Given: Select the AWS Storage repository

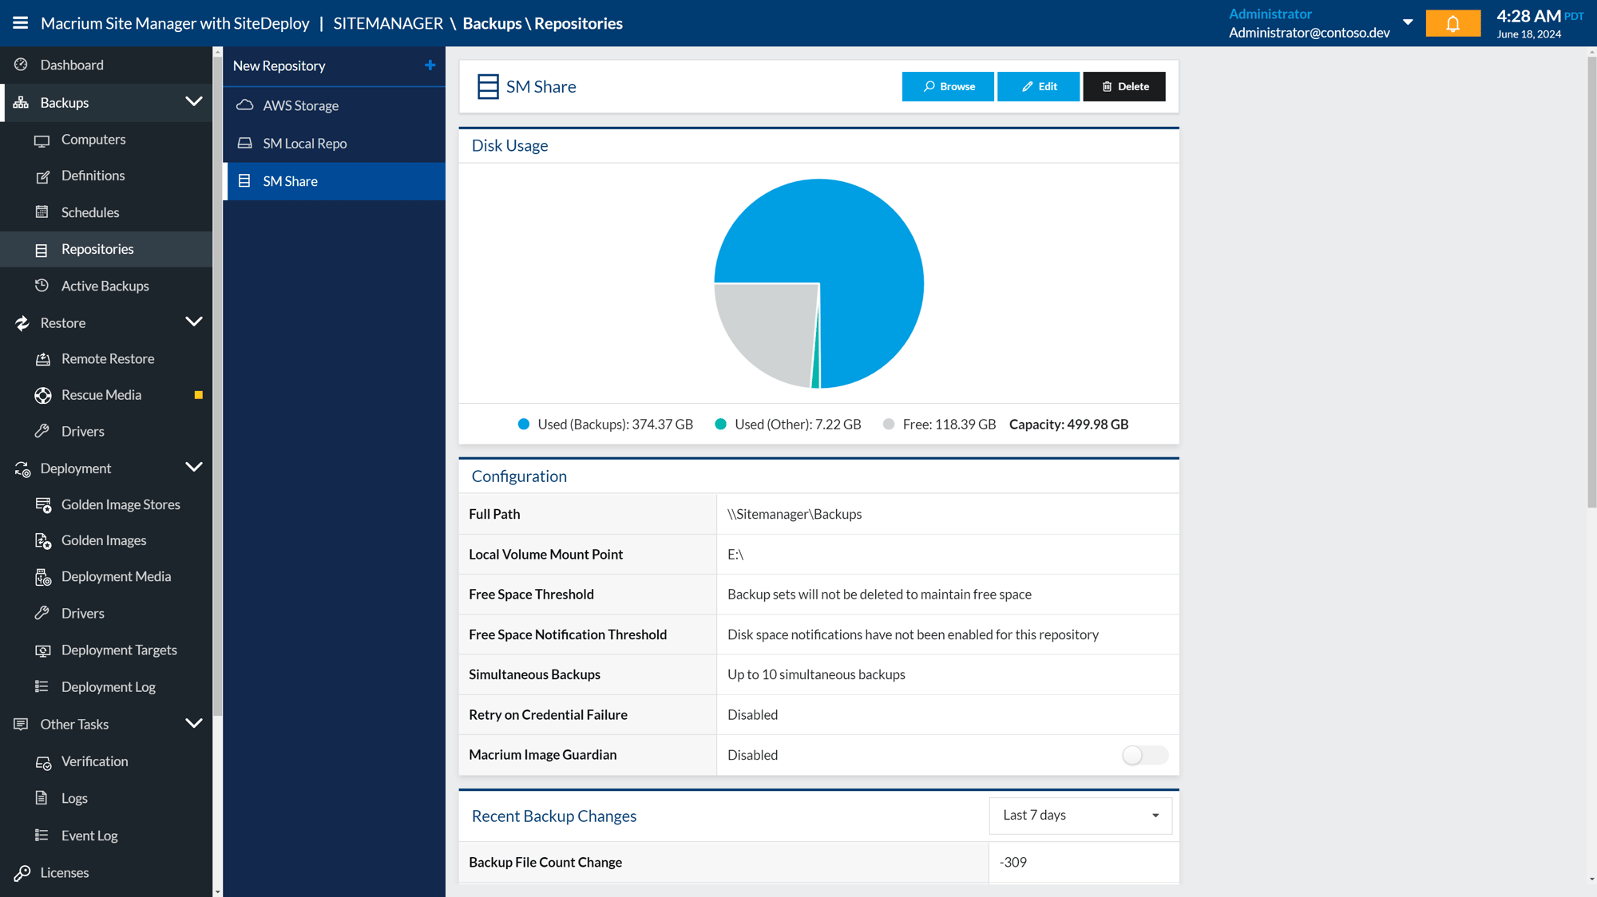Looking at the screenshot, I should [334, 105].
